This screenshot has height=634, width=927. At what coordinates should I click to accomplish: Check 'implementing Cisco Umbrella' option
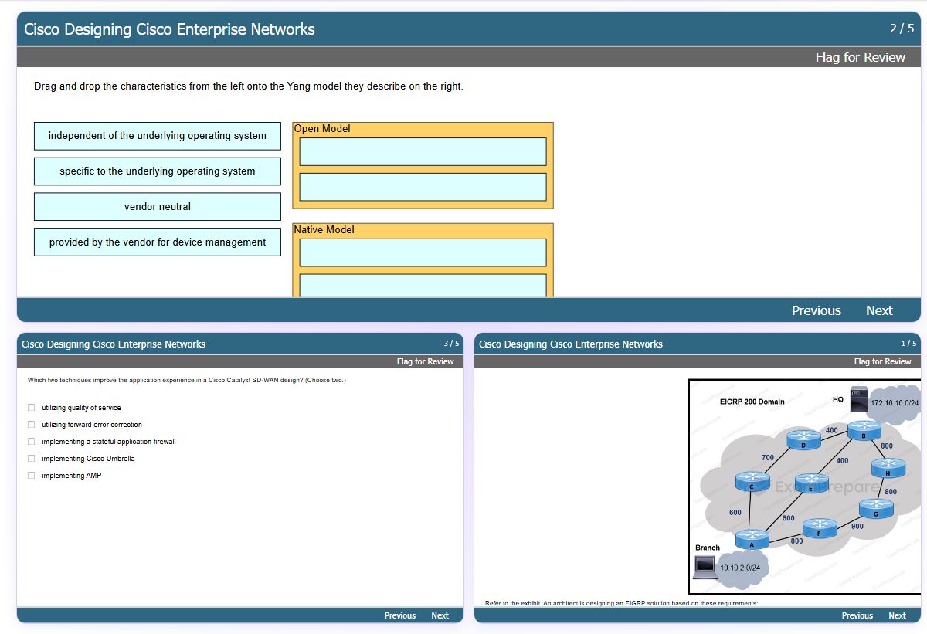click(32, 459)
